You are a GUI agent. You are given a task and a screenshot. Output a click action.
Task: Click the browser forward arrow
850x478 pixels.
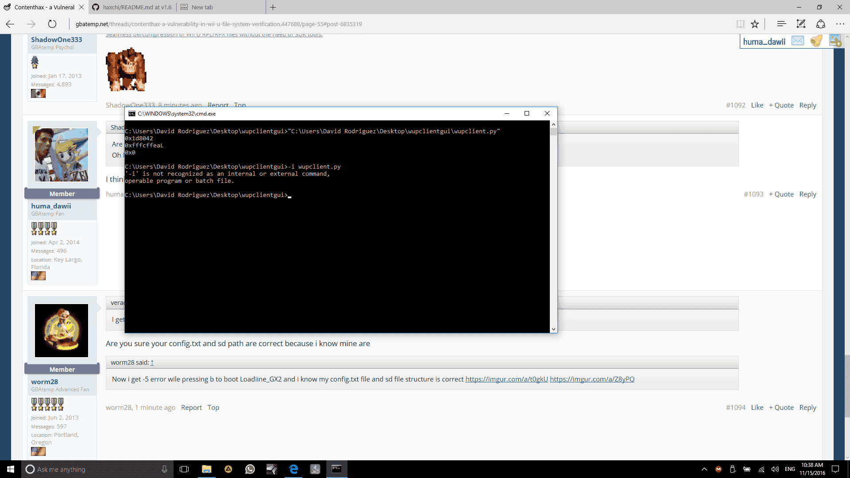[31, 24]
